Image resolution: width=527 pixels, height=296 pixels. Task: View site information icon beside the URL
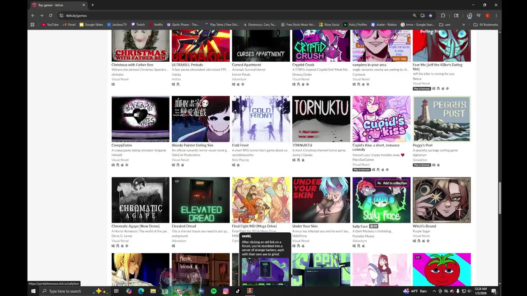pos(61,16)
